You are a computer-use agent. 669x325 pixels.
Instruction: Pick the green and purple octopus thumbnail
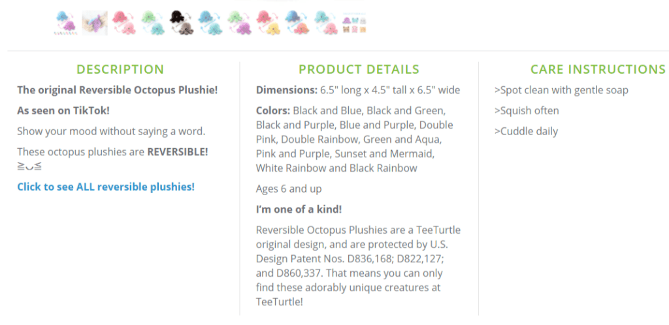click(x=238, y=23)
